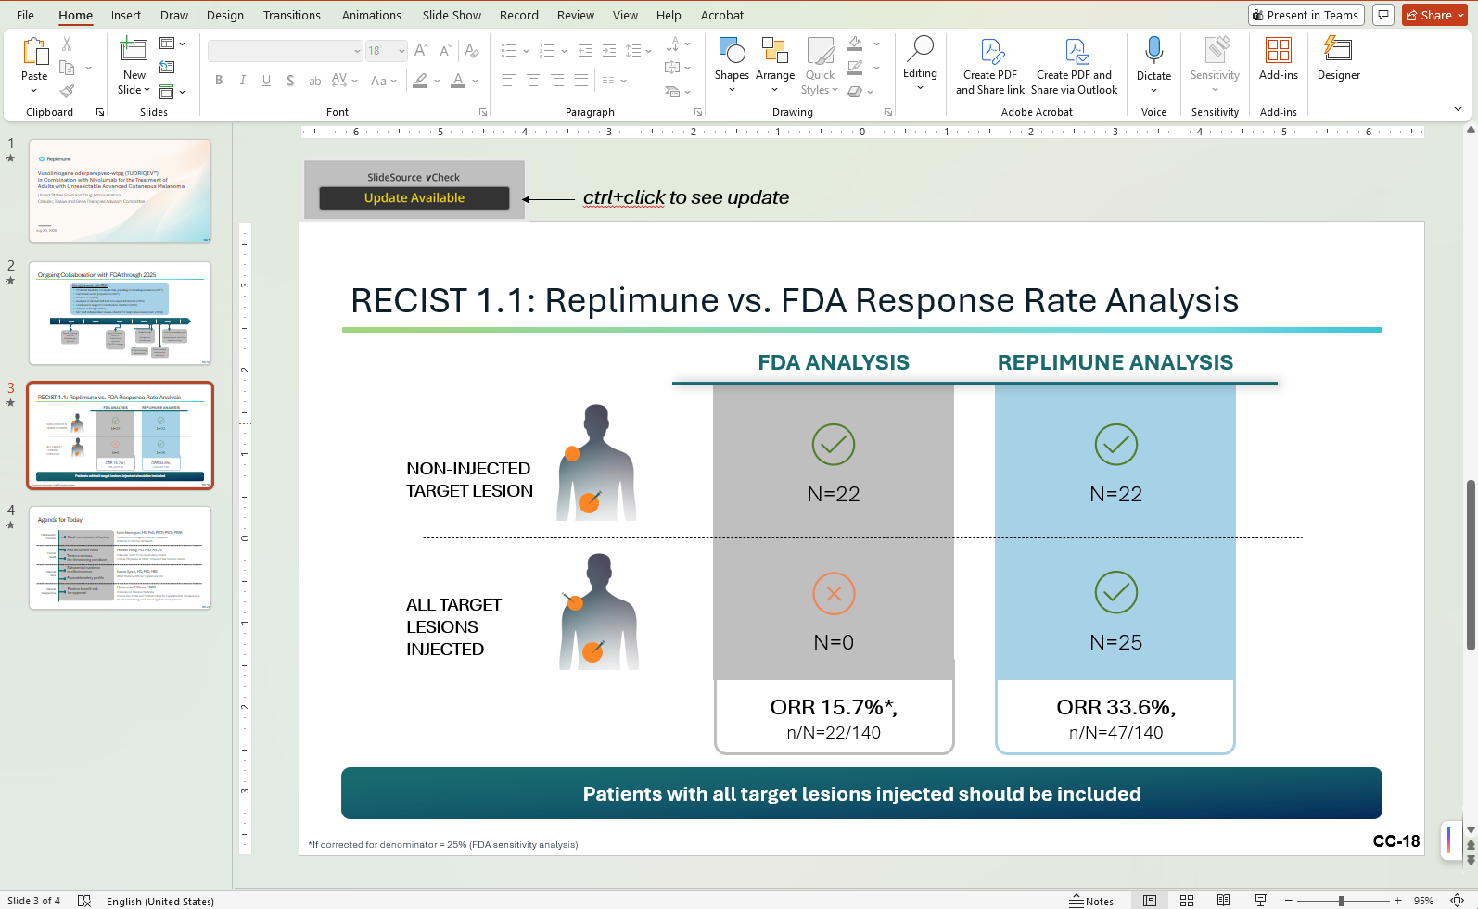Apply the red font color swatch
The image size is (1478, 909).
click(x=458, y=81)
